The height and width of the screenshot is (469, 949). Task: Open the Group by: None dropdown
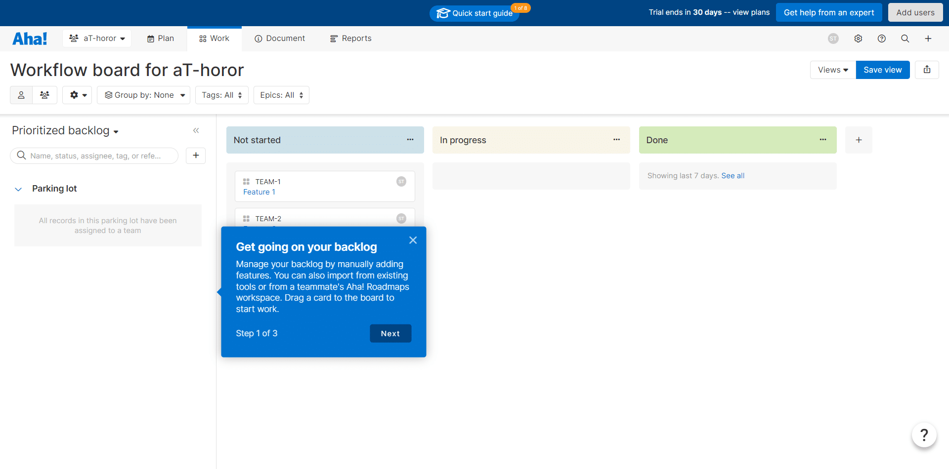click(143, 95)
